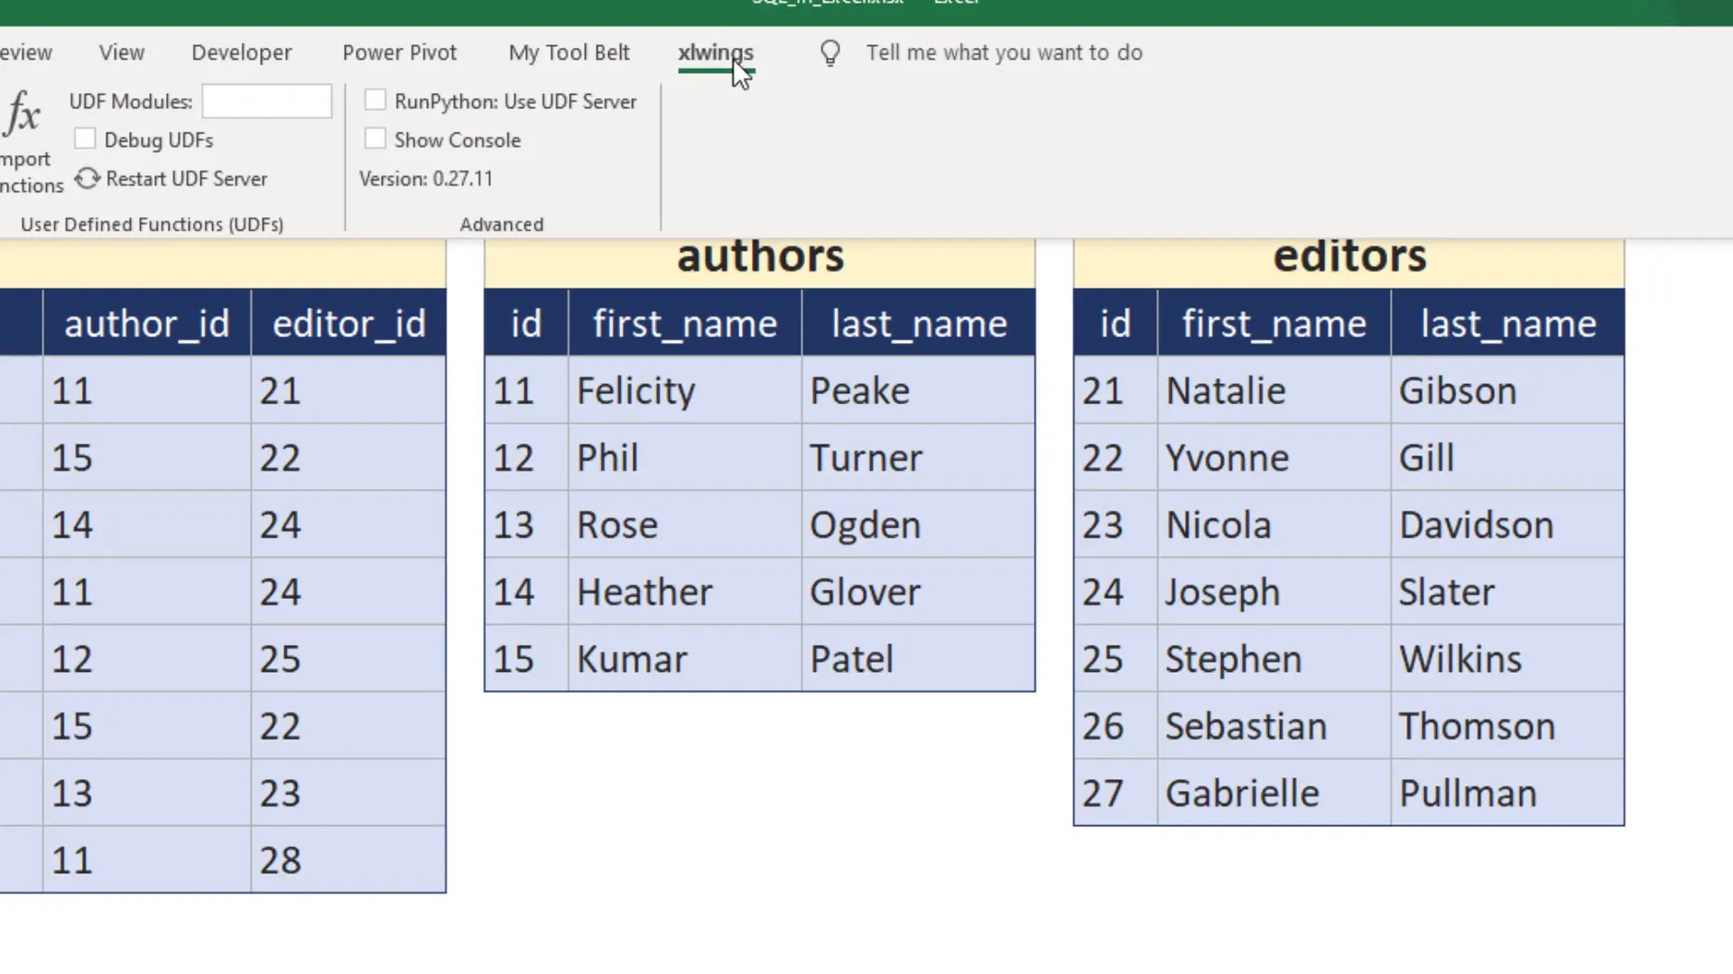
Task: Click the authors table title
Action: (x=759, y=255)
